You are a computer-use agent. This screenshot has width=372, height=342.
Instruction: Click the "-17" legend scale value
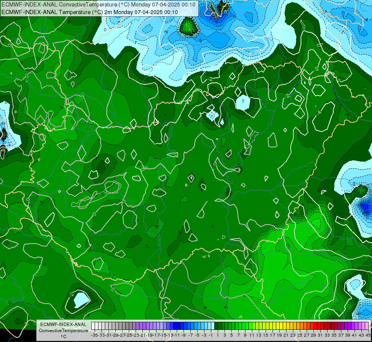pos(156,335)
